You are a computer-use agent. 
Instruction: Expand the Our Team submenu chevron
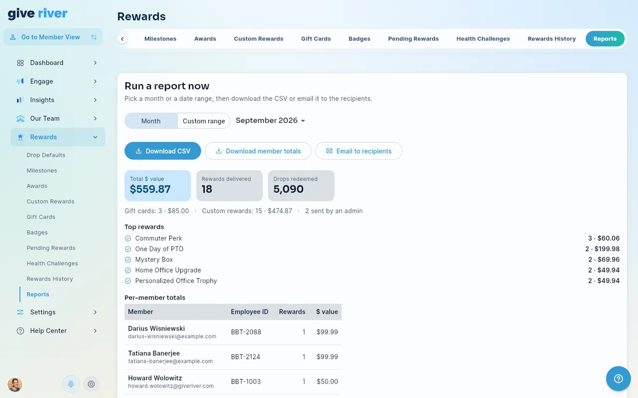(x=95, y=118)
